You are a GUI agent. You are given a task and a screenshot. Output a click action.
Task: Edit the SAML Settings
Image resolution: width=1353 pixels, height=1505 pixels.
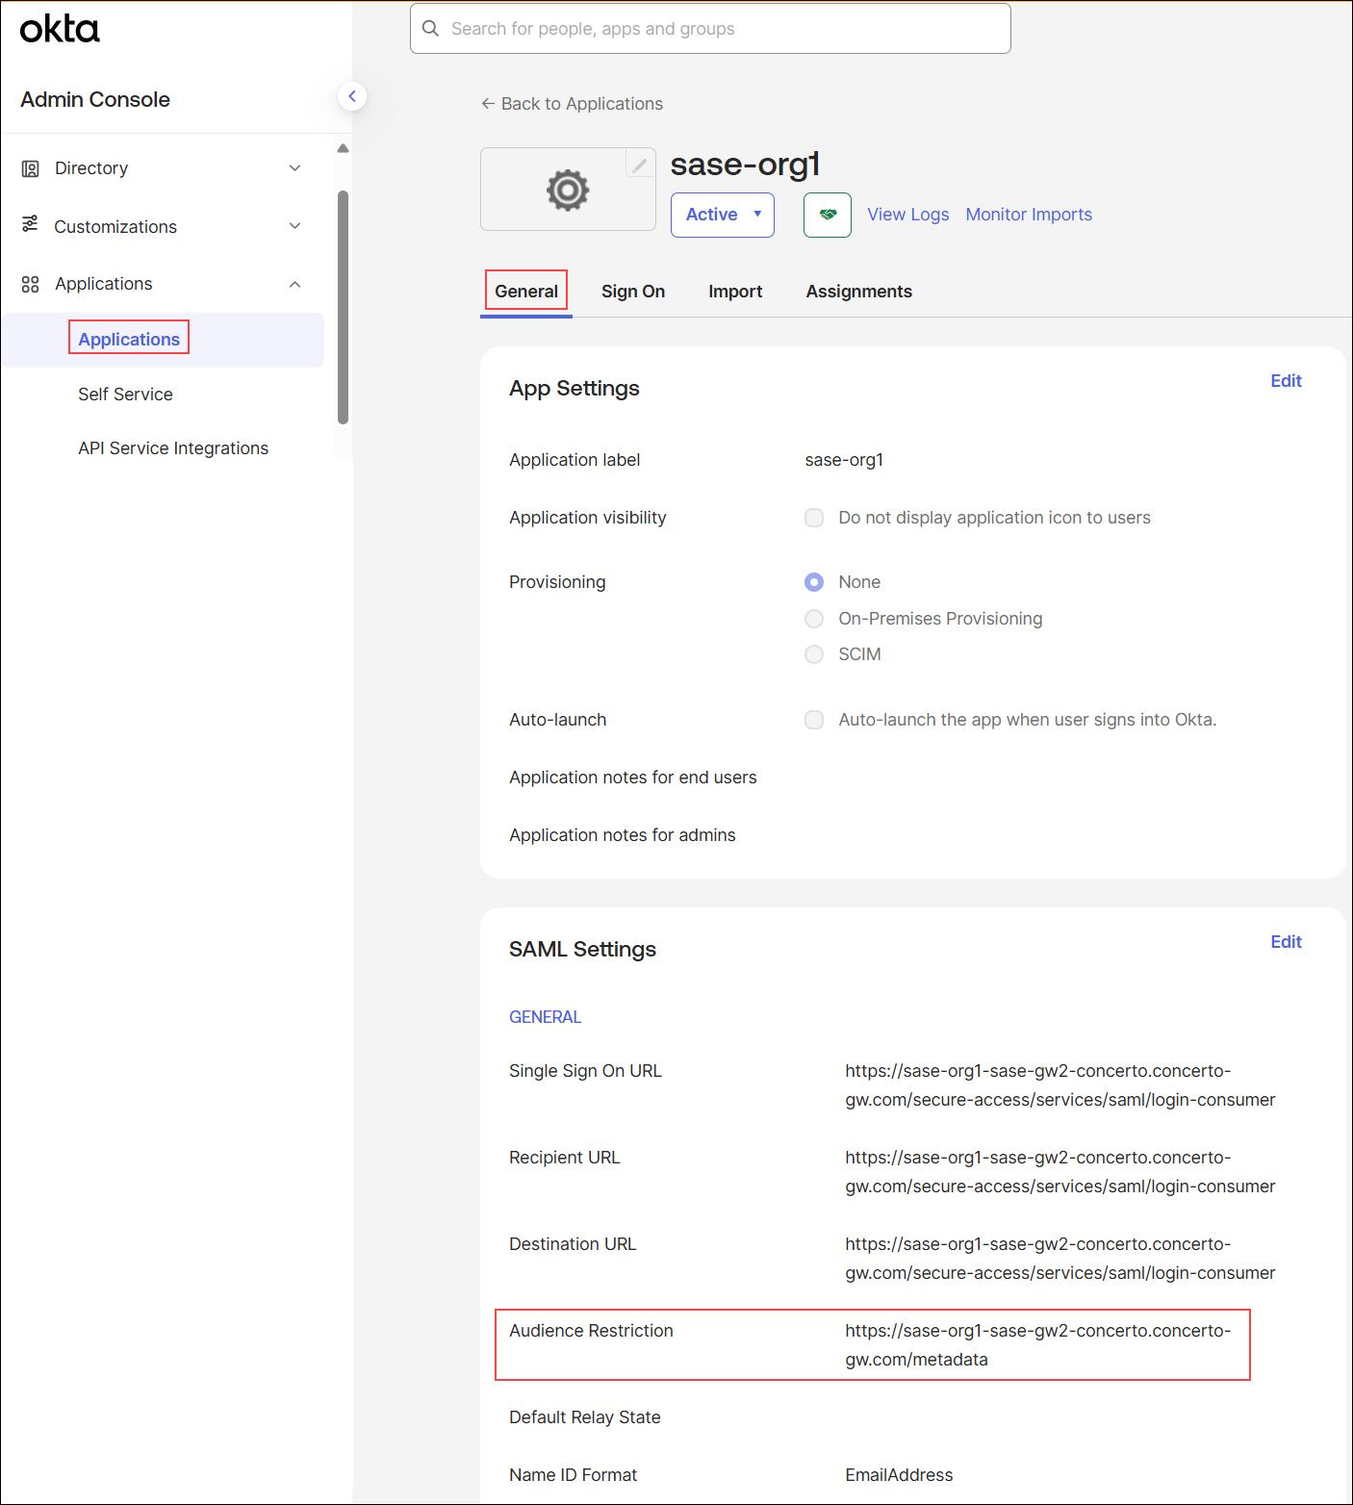[x=1286, y=941]
